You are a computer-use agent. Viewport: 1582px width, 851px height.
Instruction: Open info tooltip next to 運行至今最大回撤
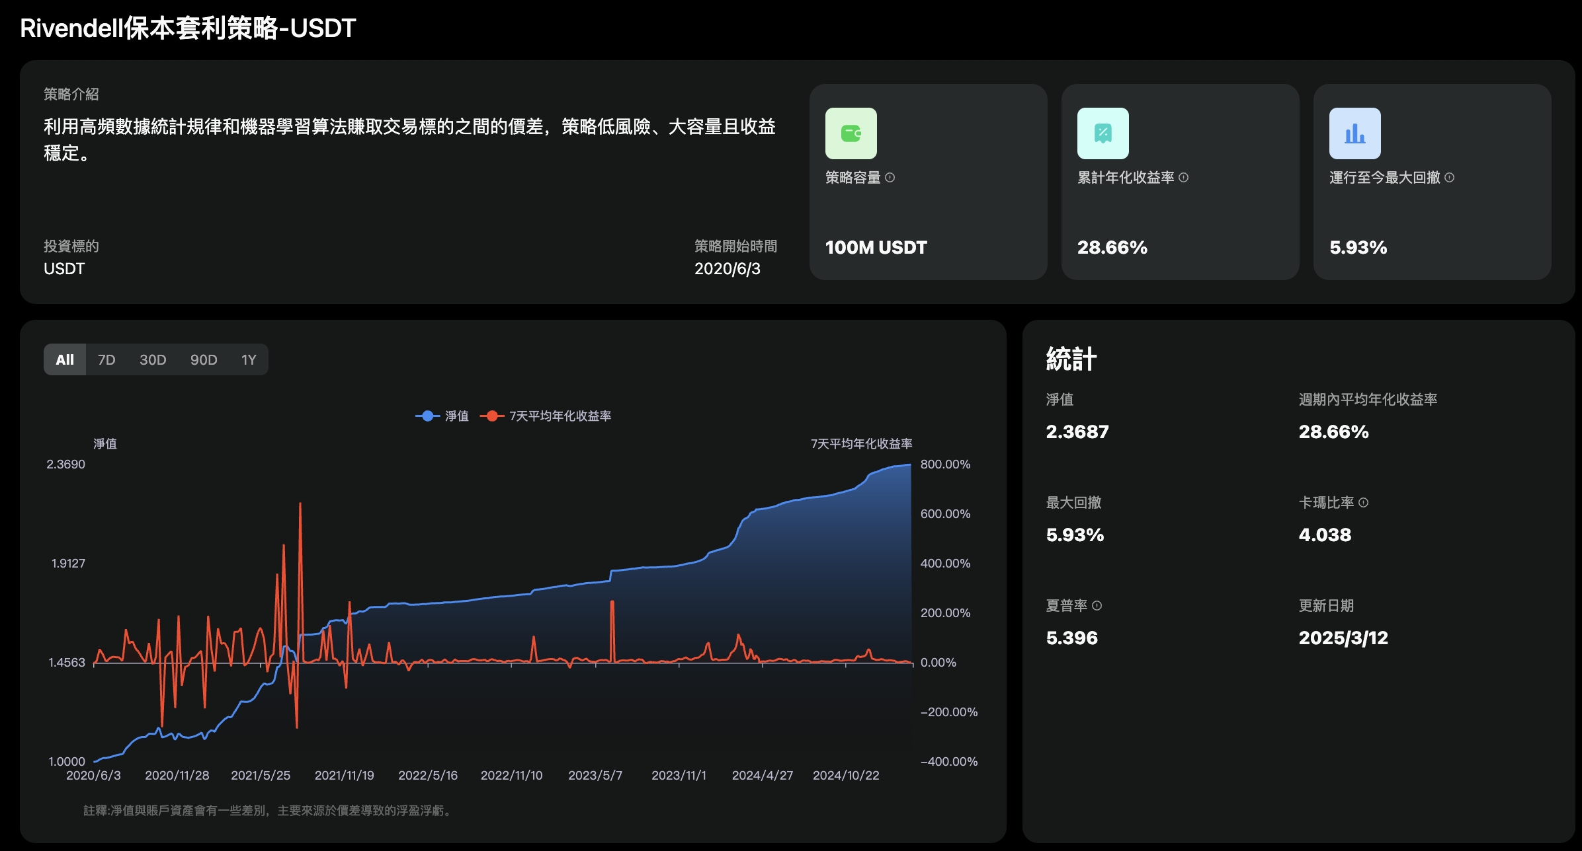pyautogui.click(x=1450, y=177)
